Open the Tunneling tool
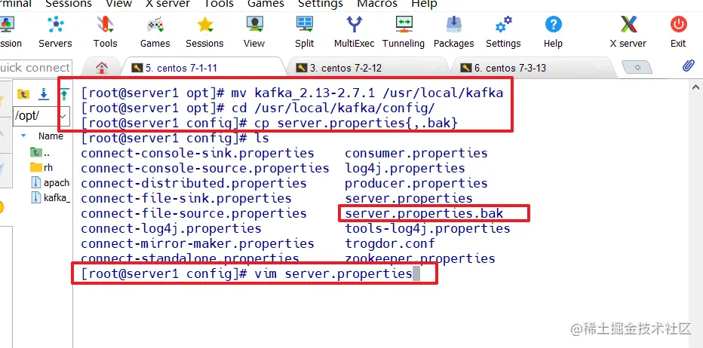 (404, 24)
